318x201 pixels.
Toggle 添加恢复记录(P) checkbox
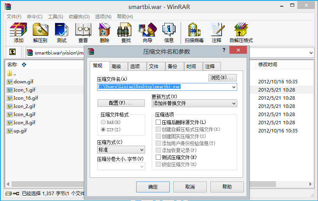158,150
